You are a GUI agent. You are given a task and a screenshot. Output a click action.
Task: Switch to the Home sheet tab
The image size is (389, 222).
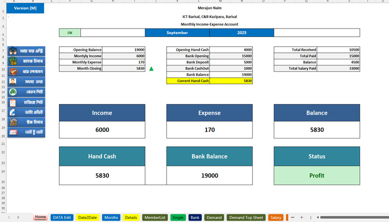(40, 217)
